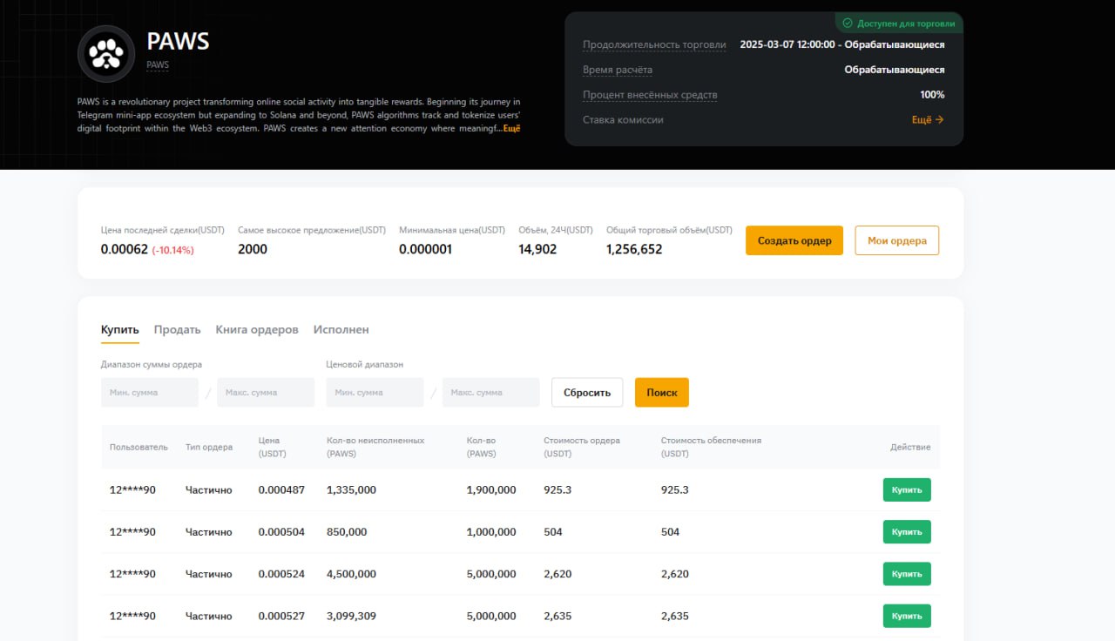
Task: Expand PAWS description with Ещё link
Action: pyautogui.click(x=511, y=129)
